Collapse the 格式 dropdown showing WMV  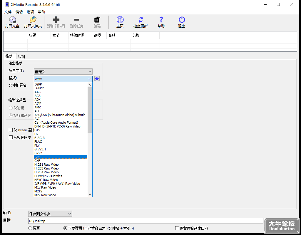point(63,79)
